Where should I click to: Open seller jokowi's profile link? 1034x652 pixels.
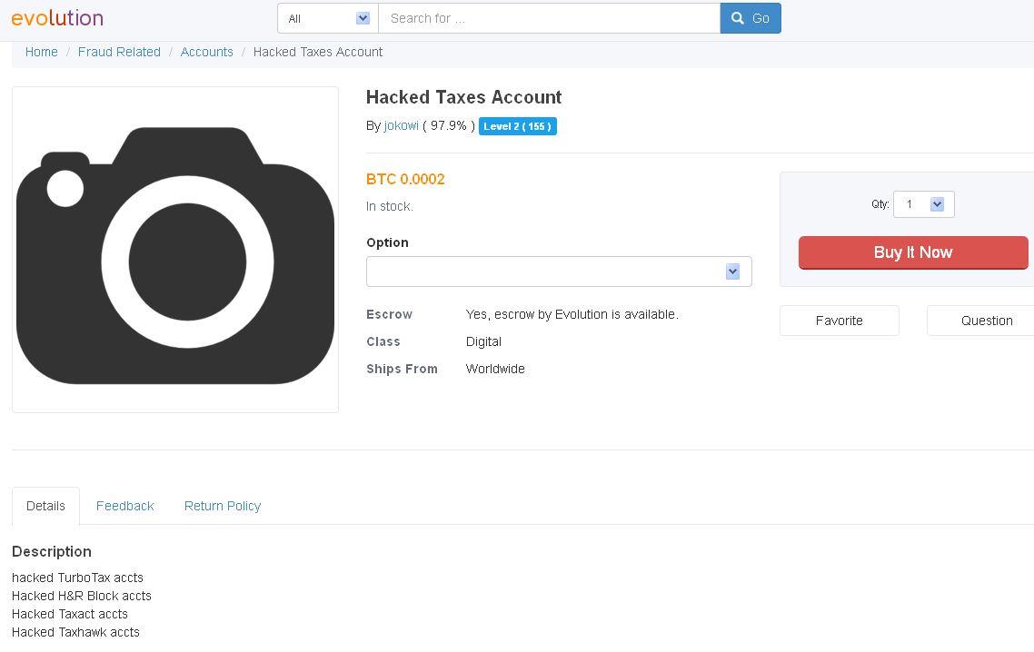401,125
